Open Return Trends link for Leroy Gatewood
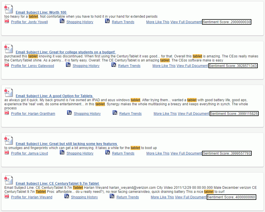This screenshot has width=265, height=212. [x=129, y=66]
